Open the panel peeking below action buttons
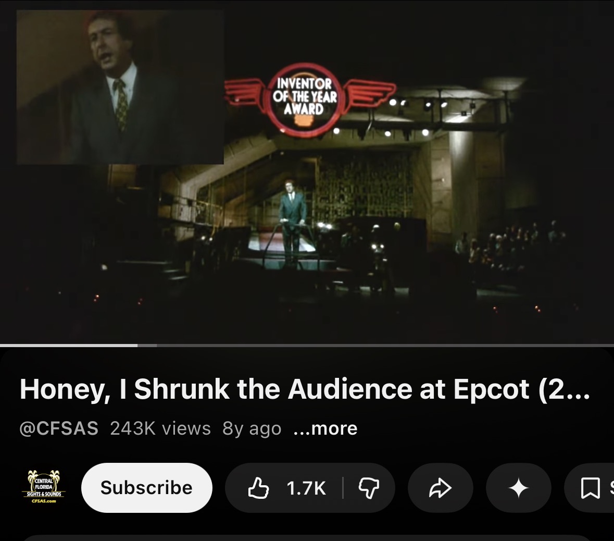The image size is (614, 541). [307, 538]
